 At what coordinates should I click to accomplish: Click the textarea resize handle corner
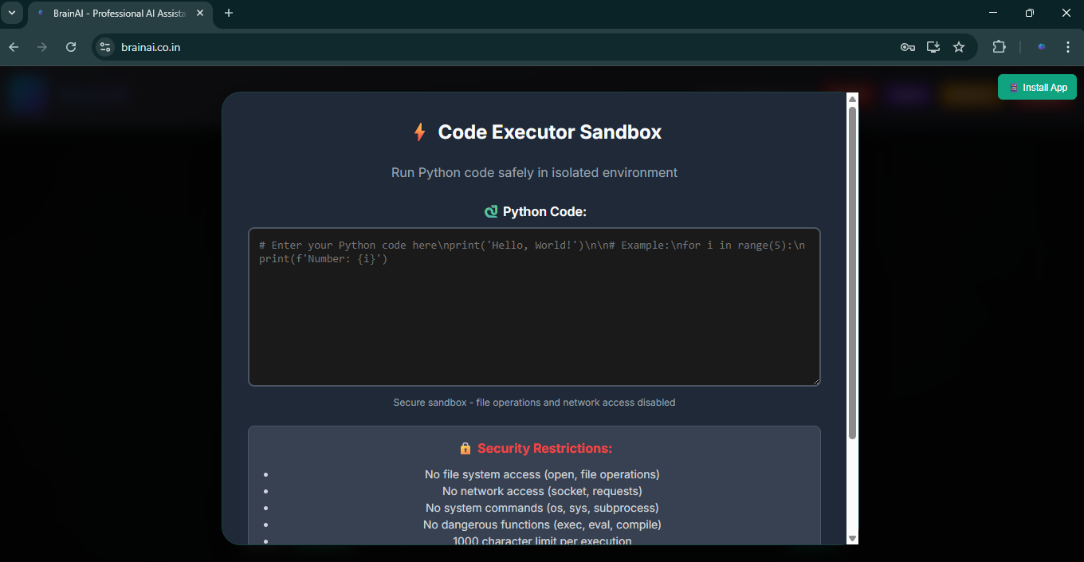coord(815,381)
